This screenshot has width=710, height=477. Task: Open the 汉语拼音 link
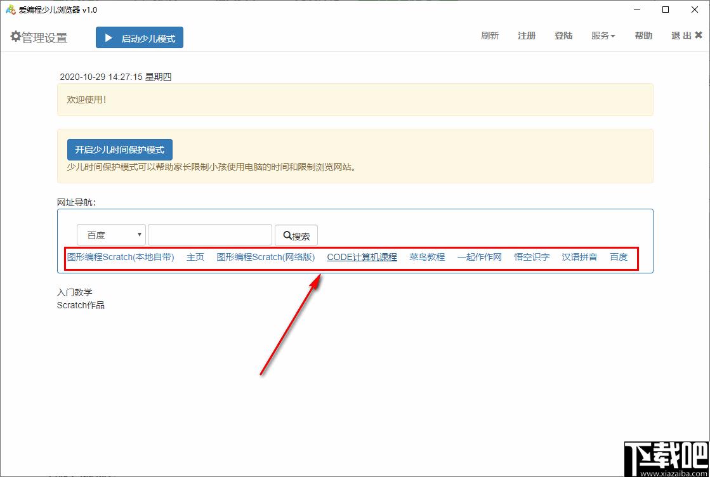tap(579, 257)
